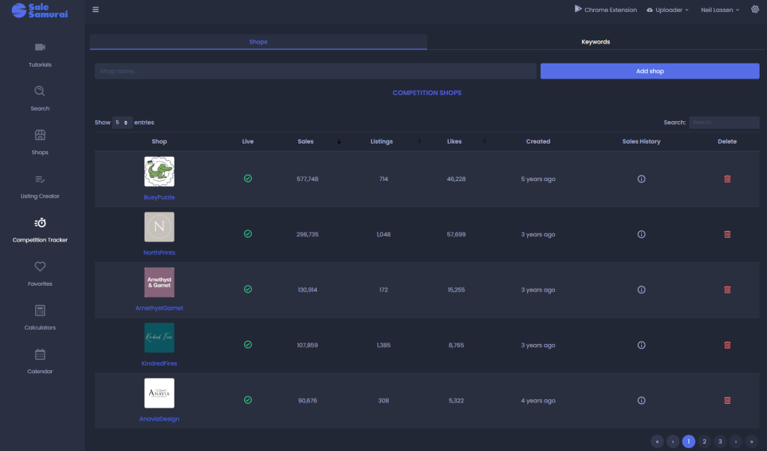This screenshot has height=451, width=767.
Task: Change the Show entries count selector
Action: point(122,122)
